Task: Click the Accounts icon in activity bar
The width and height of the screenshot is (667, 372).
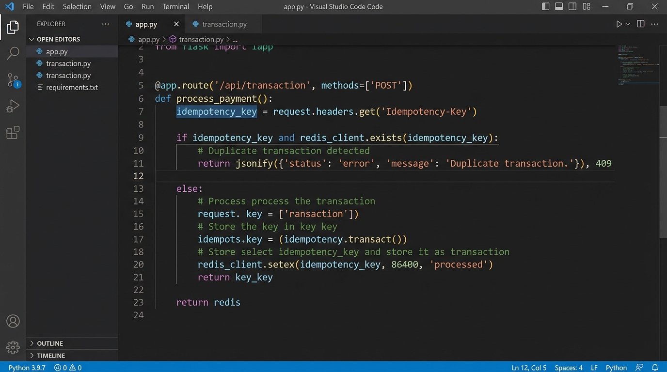Action: tap(13, 321)
